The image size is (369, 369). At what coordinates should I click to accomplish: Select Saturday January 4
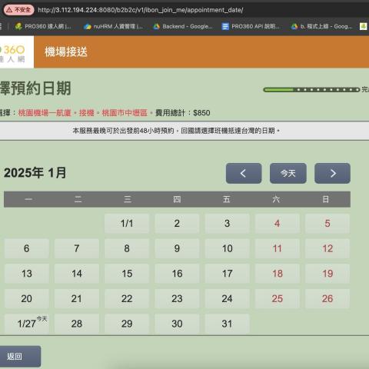278,224
